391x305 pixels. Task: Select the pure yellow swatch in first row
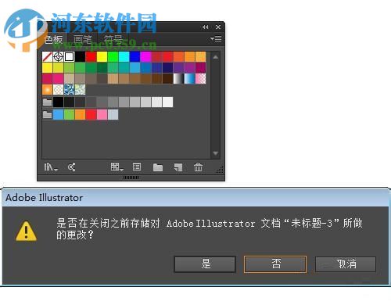pos(102,56)
